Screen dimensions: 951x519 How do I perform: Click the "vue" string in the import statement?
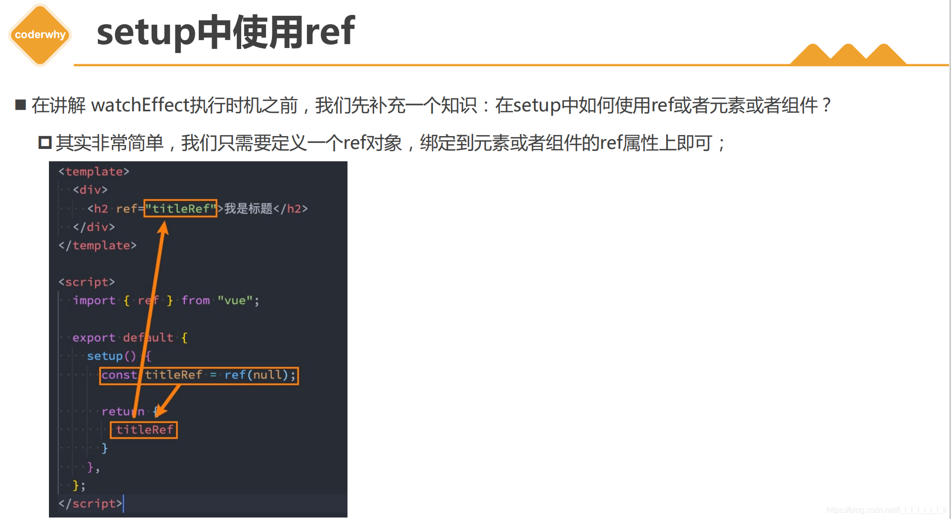[235, 300]
